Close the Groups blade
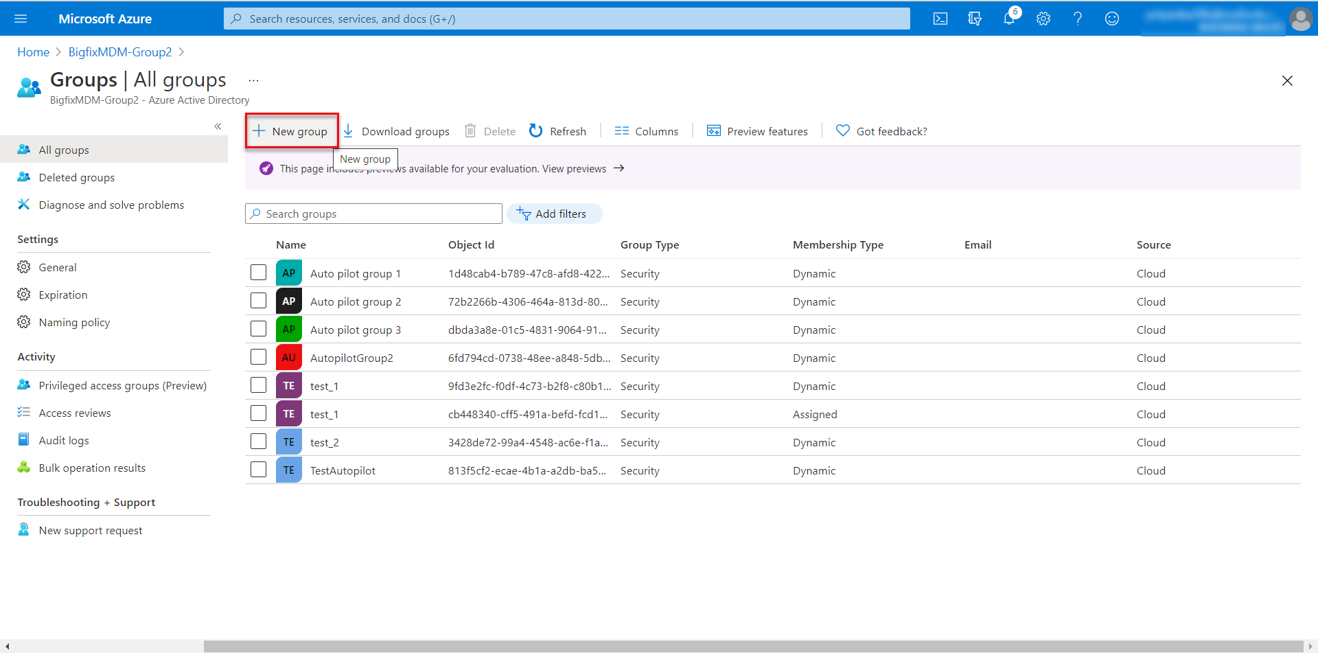Viewport: 1318px width, 653px height. click(1287, 81)
